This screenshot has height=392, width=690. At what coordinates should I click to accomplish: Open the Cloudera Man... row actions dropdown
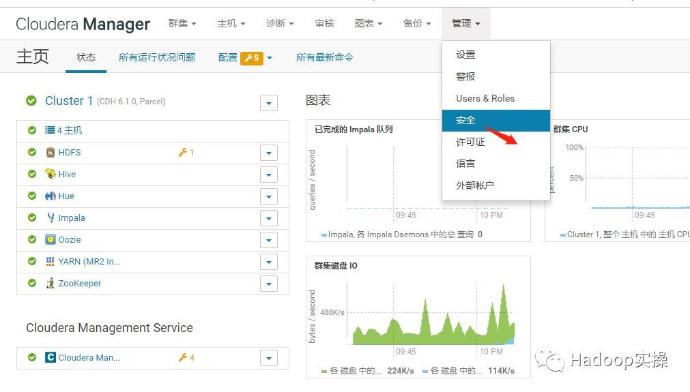point(269,358)
